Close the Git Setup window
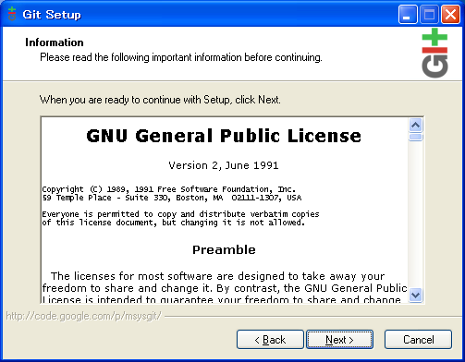Screen dimensions: 465x362 click(450, 15)
